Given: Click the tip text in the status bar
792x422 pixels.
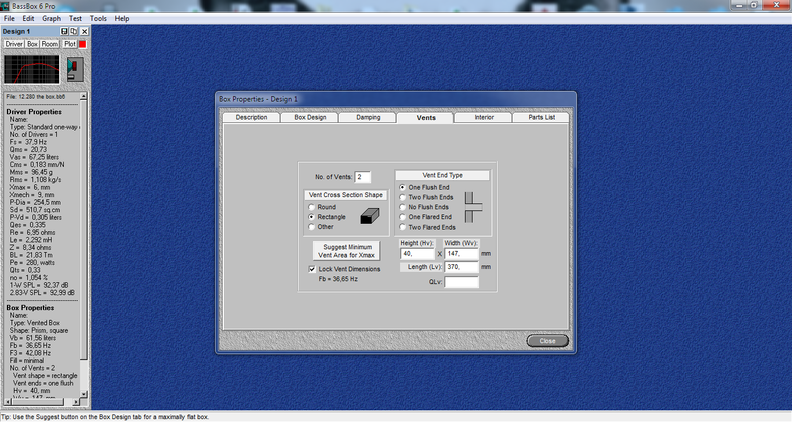Looking at the screenshot, I should point(105,417).
